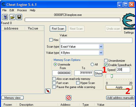
Task: Enable Pause the game while scanning
Action: pyautogui.click(x=54, y=87)
